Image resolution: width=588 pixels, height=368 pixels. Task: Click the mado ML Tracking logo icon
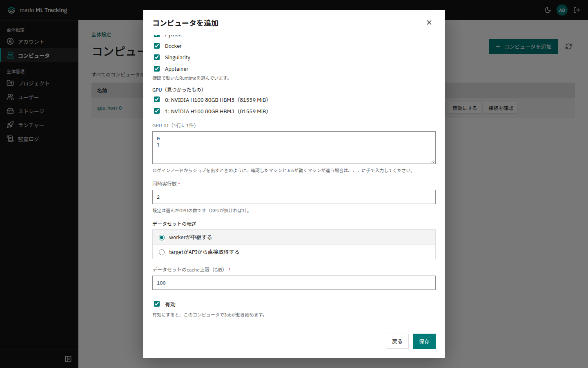click(x=11, y=10)
